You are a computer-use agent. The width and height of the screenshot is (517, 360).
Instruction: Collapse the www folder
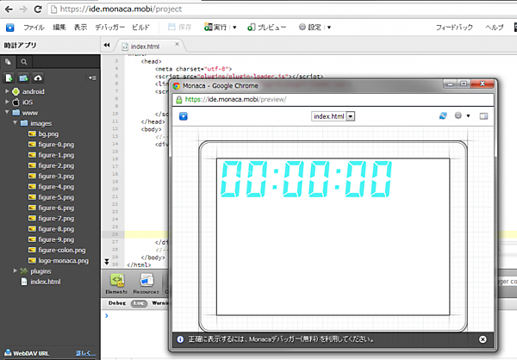(x=7, y=112)
